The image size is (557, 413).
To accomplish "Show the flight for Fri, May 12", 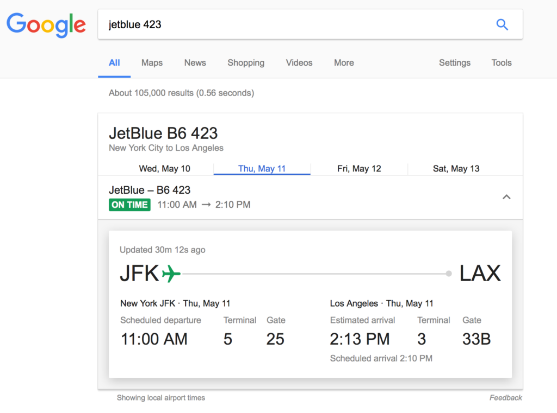I will pos(359,169).
